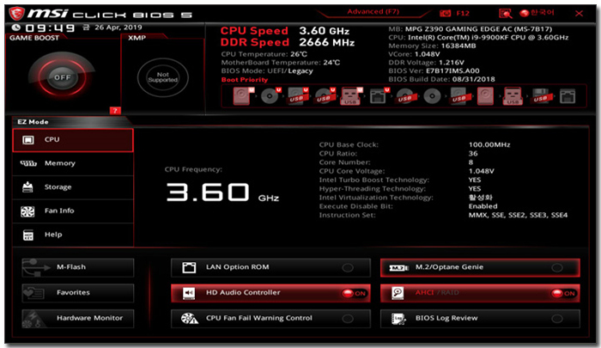Toggle the AHCI / RAID switch
The width and height of the screenshot is (601, 348).
point(480,293)
